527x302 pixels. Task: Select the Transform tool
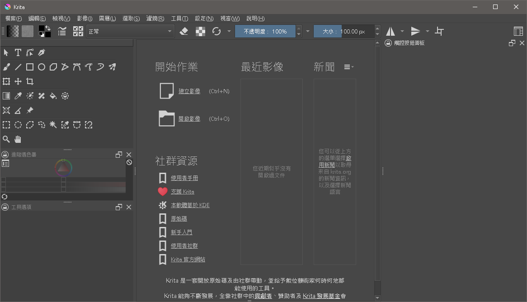click(x=6, y=81)
